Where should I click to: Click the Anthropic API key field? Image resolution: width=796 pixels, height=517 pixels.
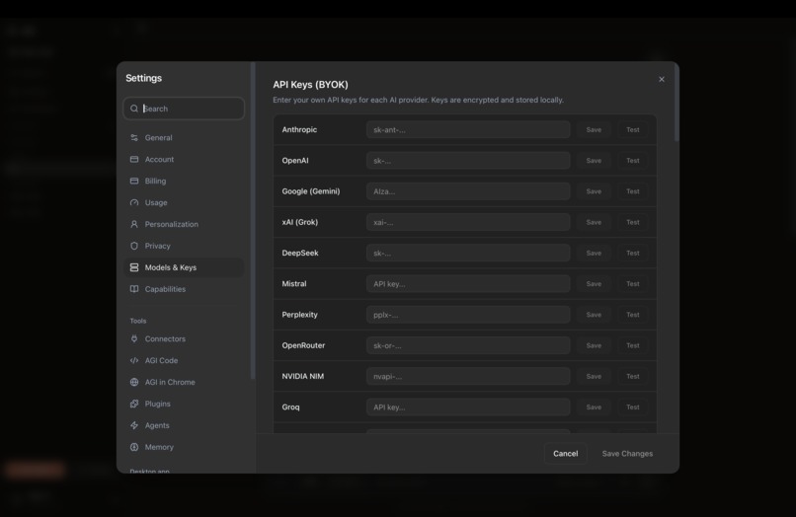[468, 130]
